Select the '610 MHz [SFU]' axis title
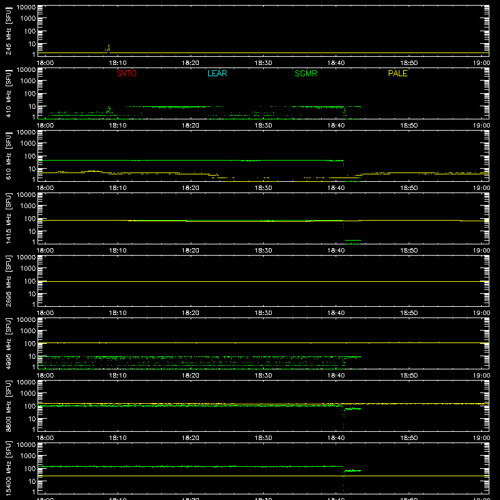 [8, 156]
